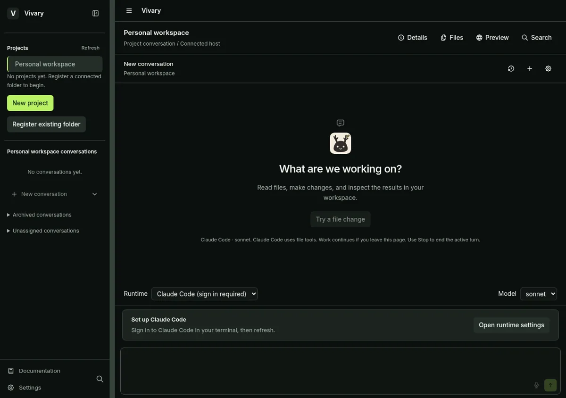
Task: Click 'What are we working on?' heading
Action: coord(341,169)
